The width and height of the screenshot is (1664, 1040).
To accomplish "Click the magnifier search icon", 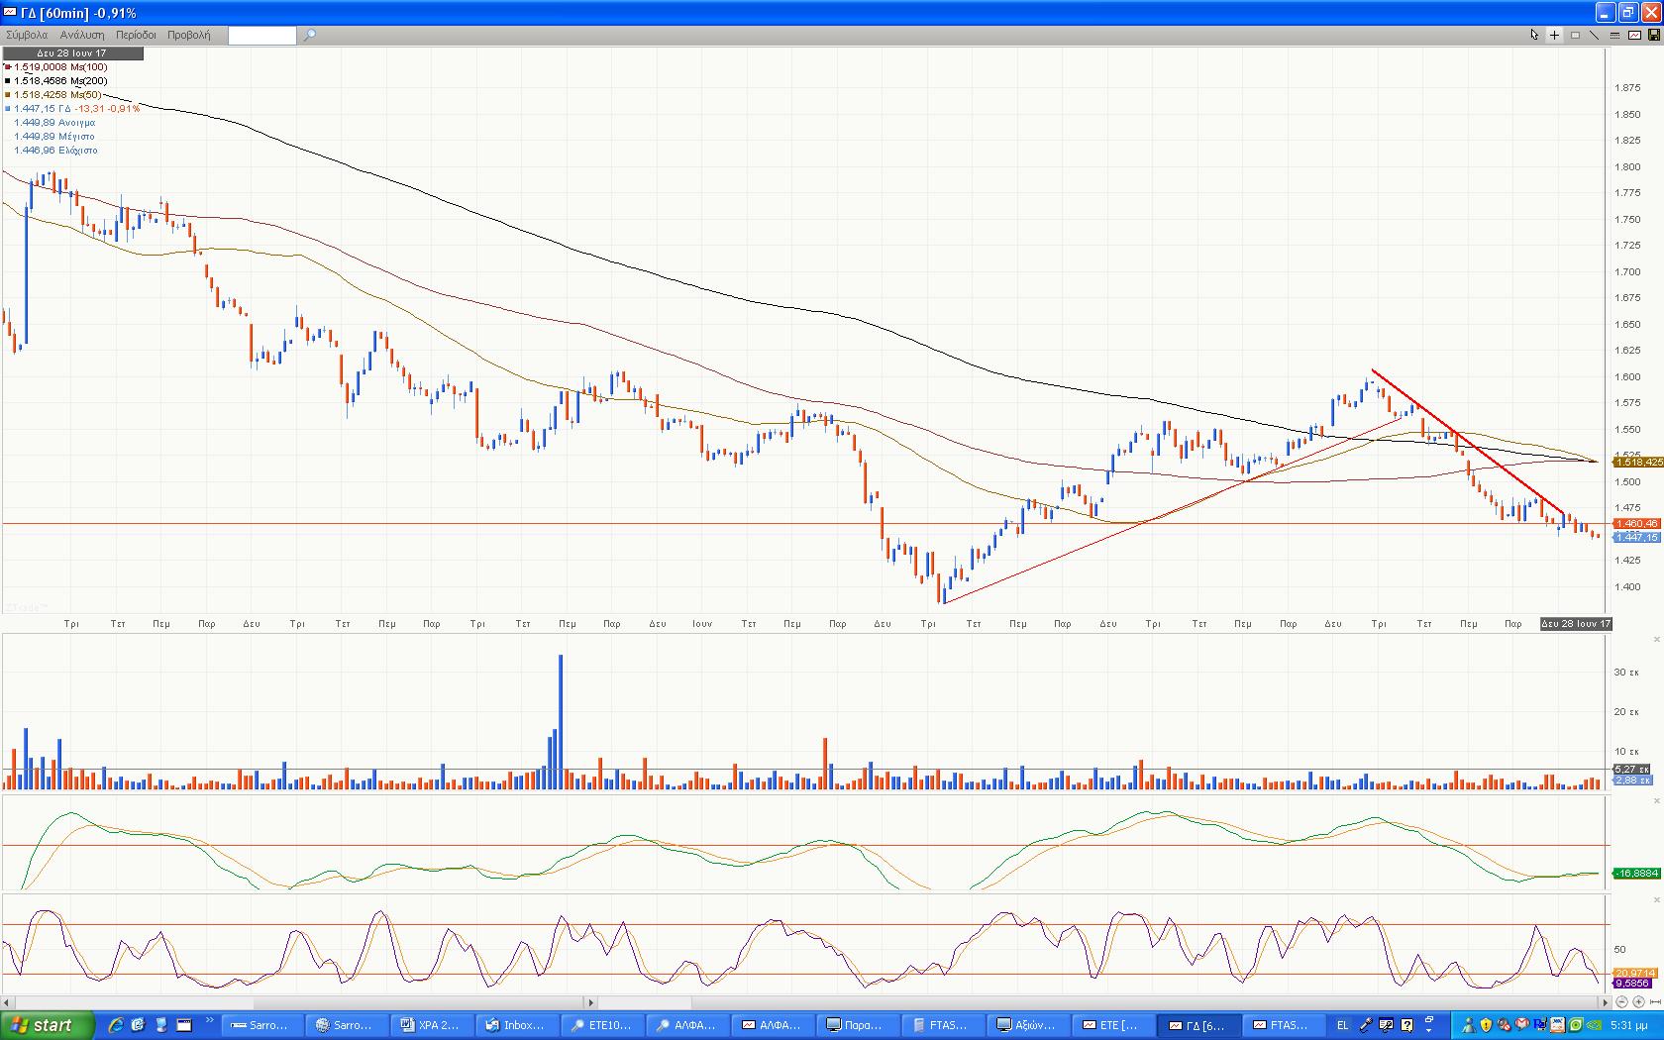I will coord(310,35).
